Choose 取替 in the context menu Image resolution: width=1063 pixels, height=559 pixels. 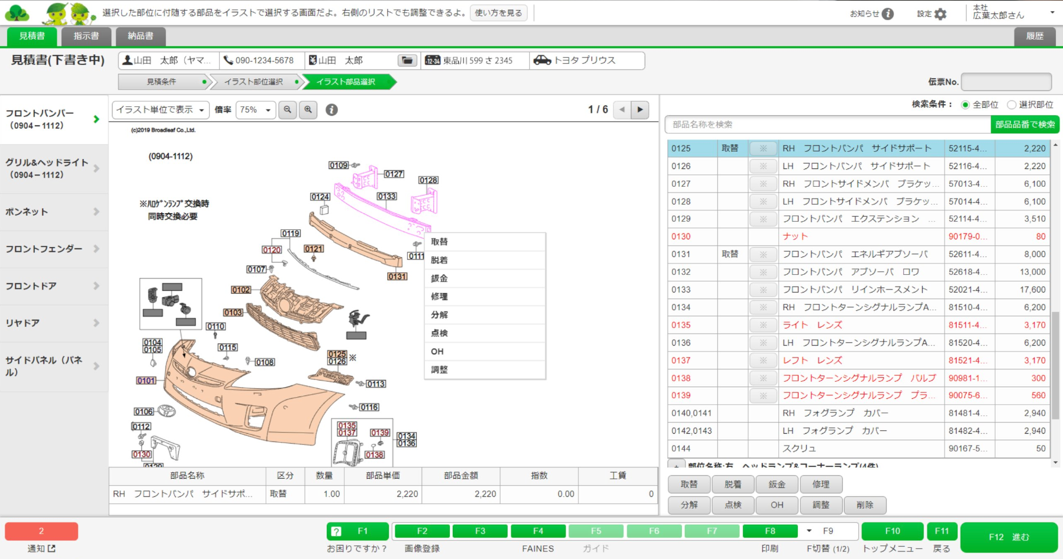[x=485, y=242]
